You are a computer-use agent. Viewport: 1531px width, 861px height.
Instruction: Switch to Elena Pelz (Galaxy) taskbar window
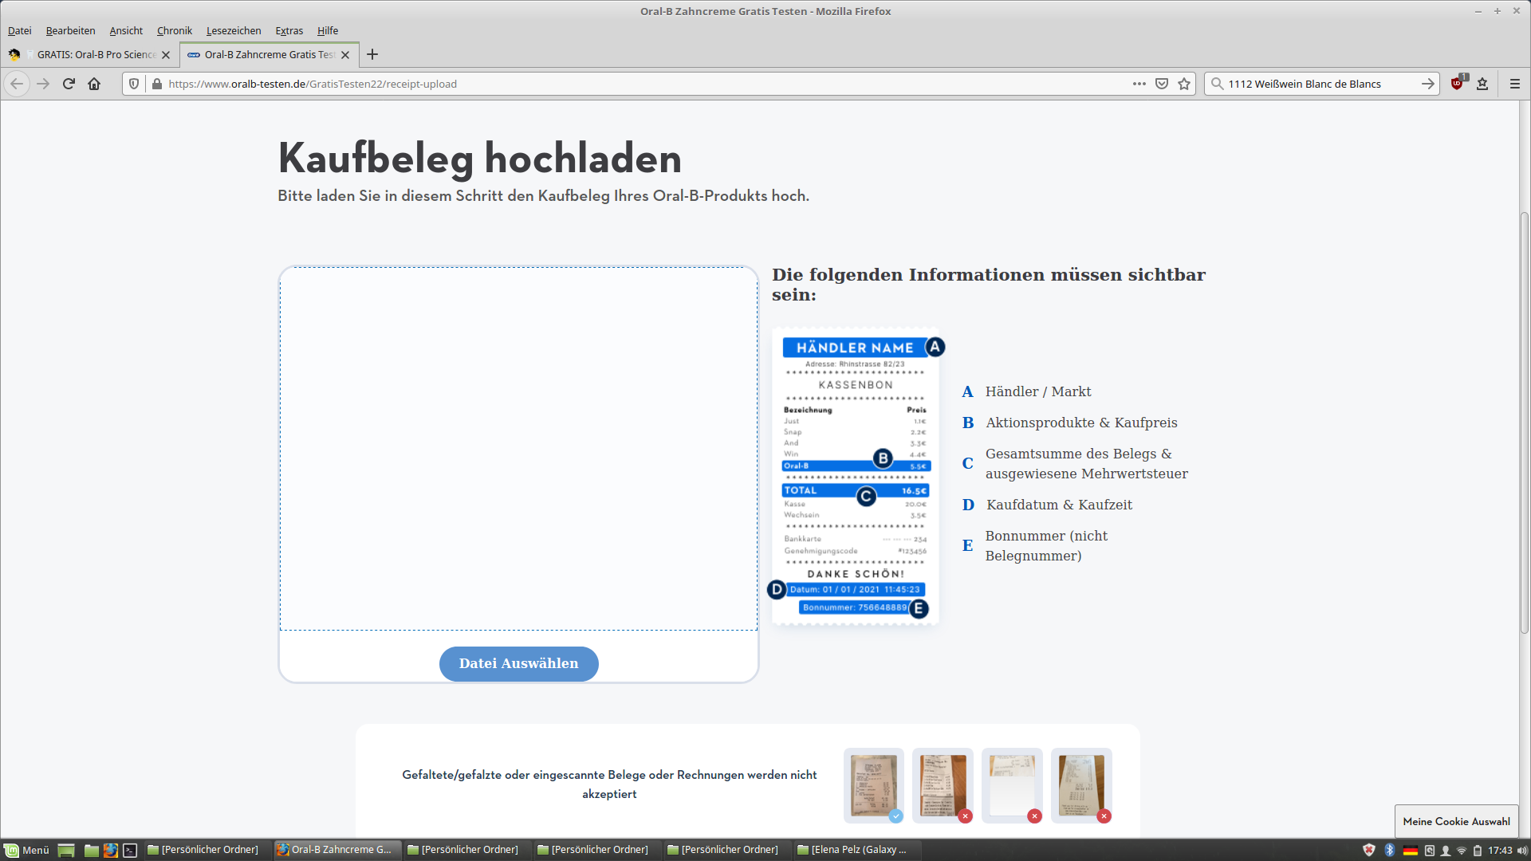coord(856,850)
